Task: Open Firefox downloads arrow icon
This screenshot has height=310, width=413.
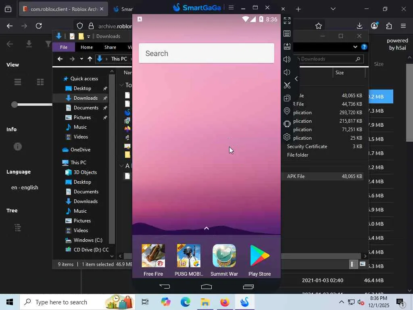Action: [x=359, y=26]
